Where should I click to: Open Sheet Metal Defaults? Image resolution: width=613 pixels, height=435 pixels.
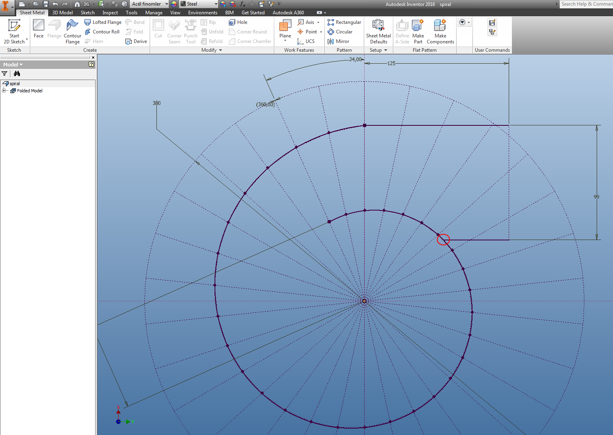[378, 31]
